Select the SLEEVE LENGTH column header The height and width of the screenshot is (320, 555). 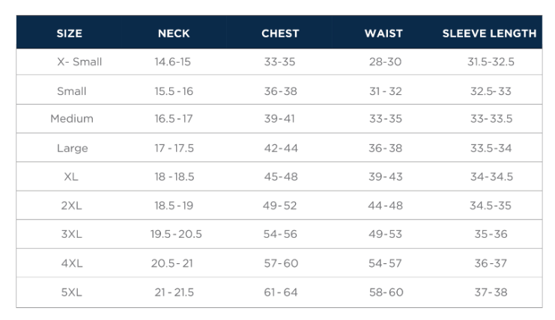[x=489, y=34]
